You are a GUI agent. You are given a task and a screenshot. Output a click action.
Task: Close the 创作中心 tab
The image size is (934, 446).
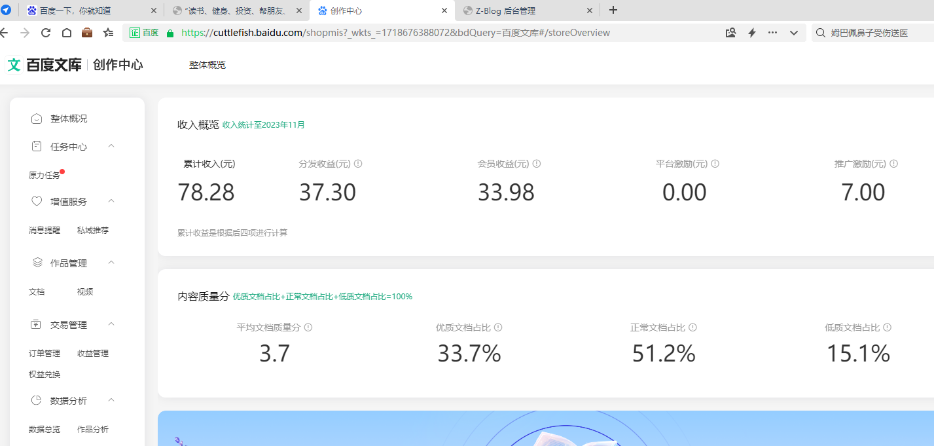[x=444, y=10]
